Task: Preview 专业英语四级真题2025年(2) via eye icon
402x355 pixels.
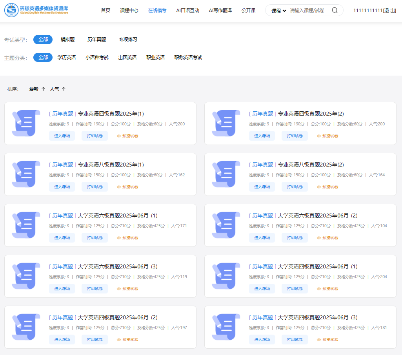Action: [x=319, y=136]
